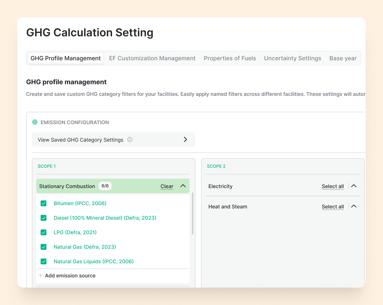
Task: Toggle the Diesel (100% Mineral Diesel) checkbox
Action: (x=44, y=218)
